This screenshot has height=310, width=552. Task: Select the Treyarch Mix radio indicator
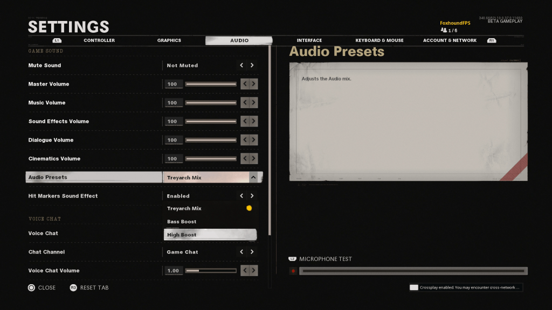click(249, 208)
